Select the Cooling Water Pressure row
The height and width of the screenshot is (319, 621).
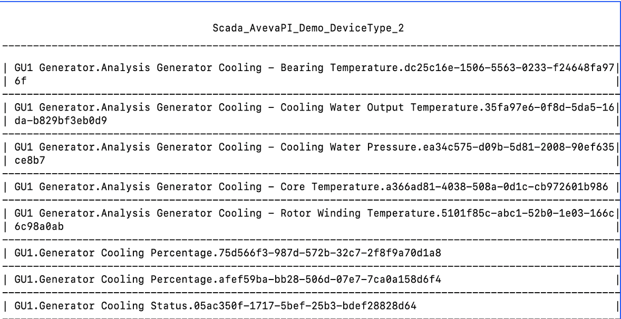click(x=310, y=154)
